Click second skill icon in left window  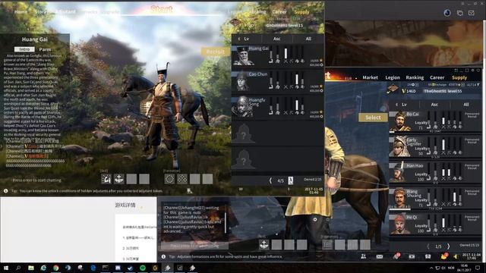coord(118,179)
